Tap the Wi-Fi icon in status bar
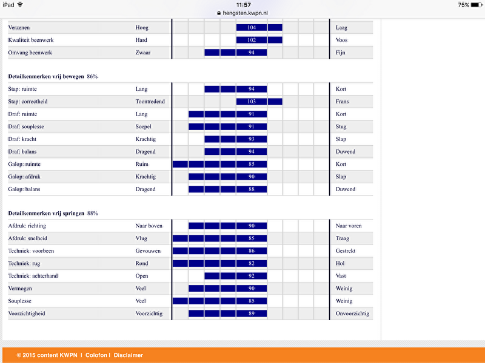This screenshot has width=485, height=363. (x=20, y=5)
